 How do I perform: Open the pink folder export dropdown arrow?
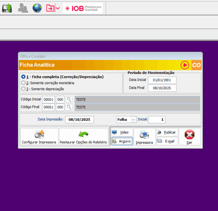click(58, 8)
